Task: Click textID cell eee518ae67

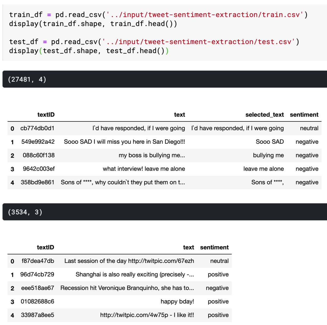Action: [x=38, y=288]
